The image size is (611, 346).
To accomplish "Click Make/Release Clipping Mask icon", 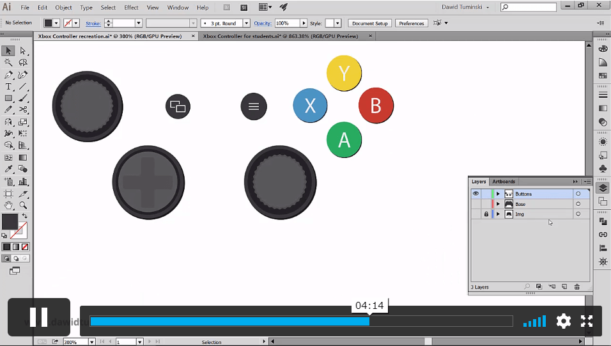I will [x=539, y=287].
